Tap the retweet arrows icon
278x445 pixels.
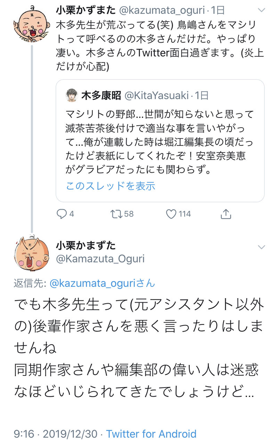(x=116, y=214)
